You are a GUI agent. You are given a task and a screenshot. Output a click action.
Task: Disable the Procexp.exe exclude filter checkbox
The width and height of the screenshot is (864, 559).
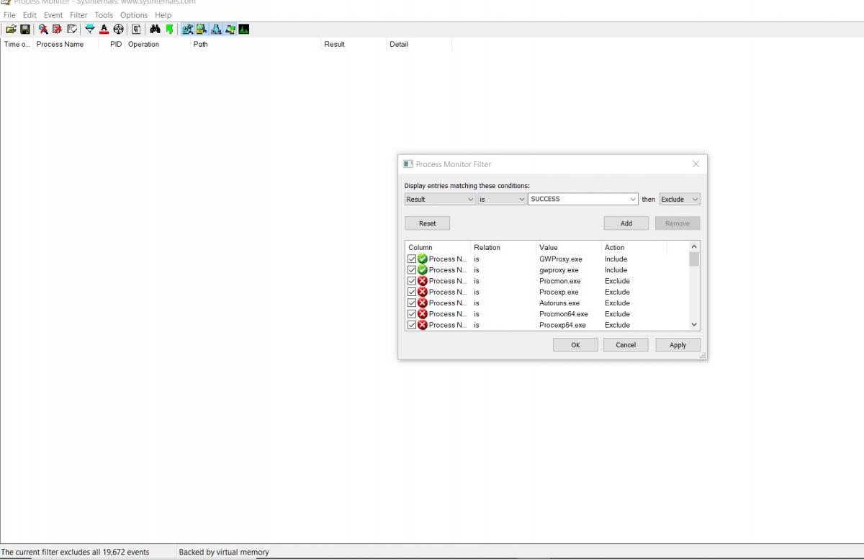coord(412,292)
